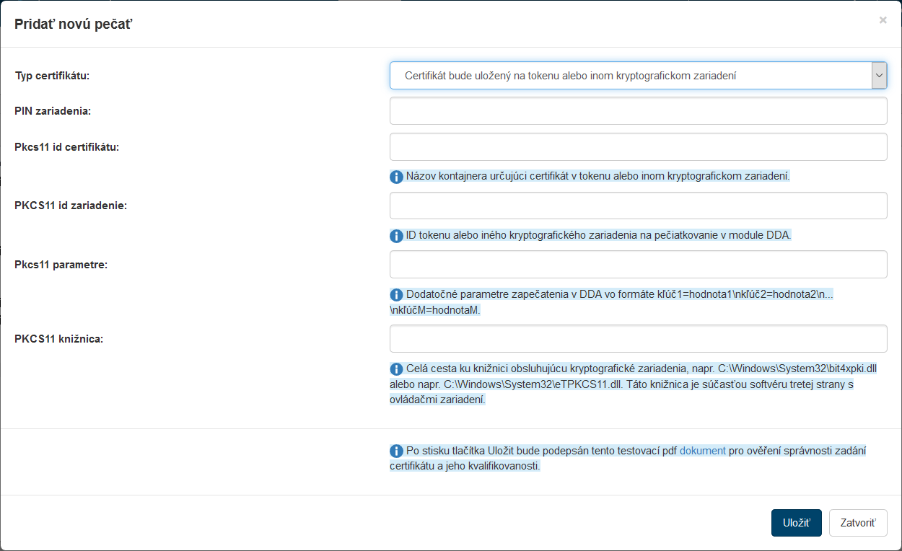Click the 'Typ certifikátu:' label

[x=52, y=75]
